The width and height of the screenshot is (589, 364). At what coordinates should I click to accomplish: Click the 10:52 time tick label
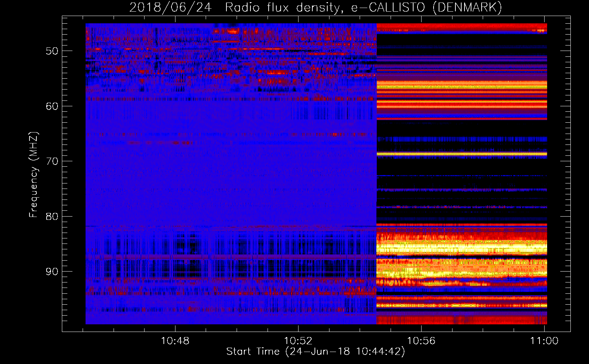[298, 341]
